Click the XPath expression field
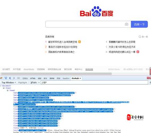151x133 pixels. (94, 82)
